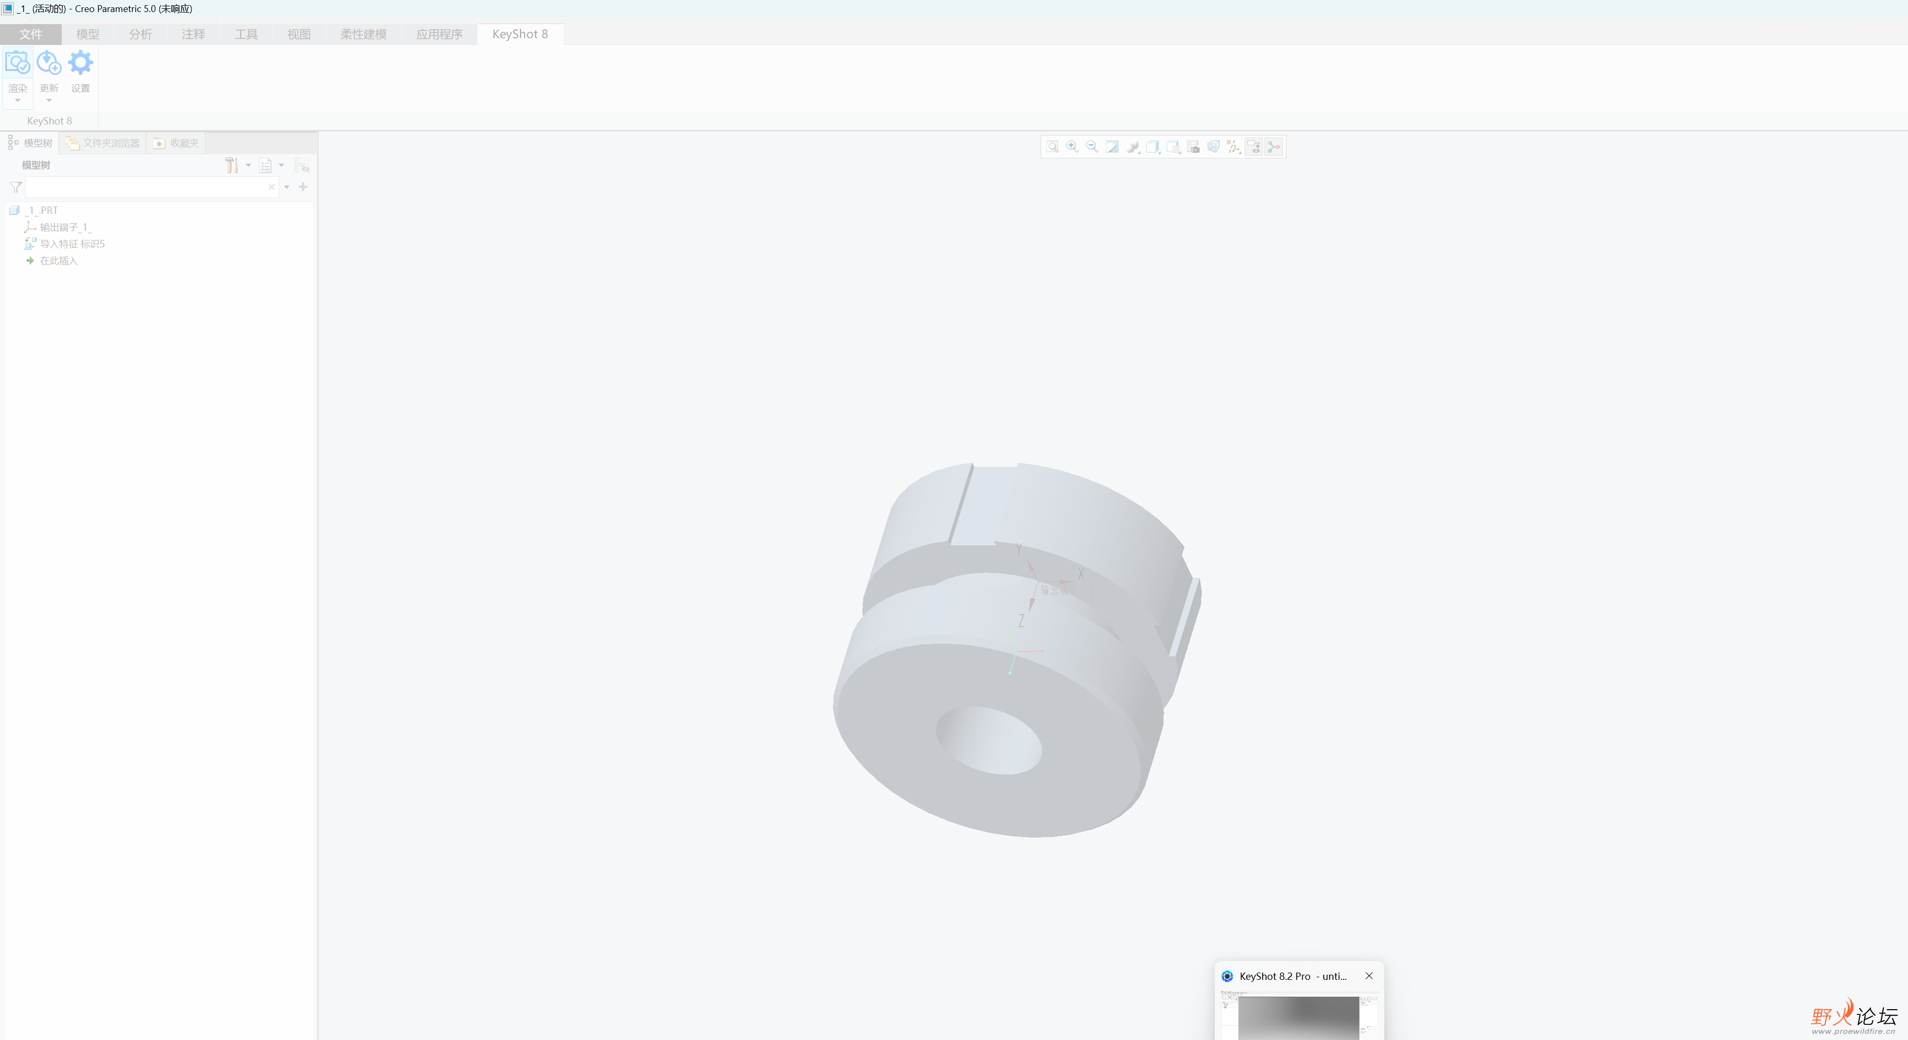Click the KeyShot 8.2 Pro preview thumbnail

pyautogui.click(x=1297, y=1017)
